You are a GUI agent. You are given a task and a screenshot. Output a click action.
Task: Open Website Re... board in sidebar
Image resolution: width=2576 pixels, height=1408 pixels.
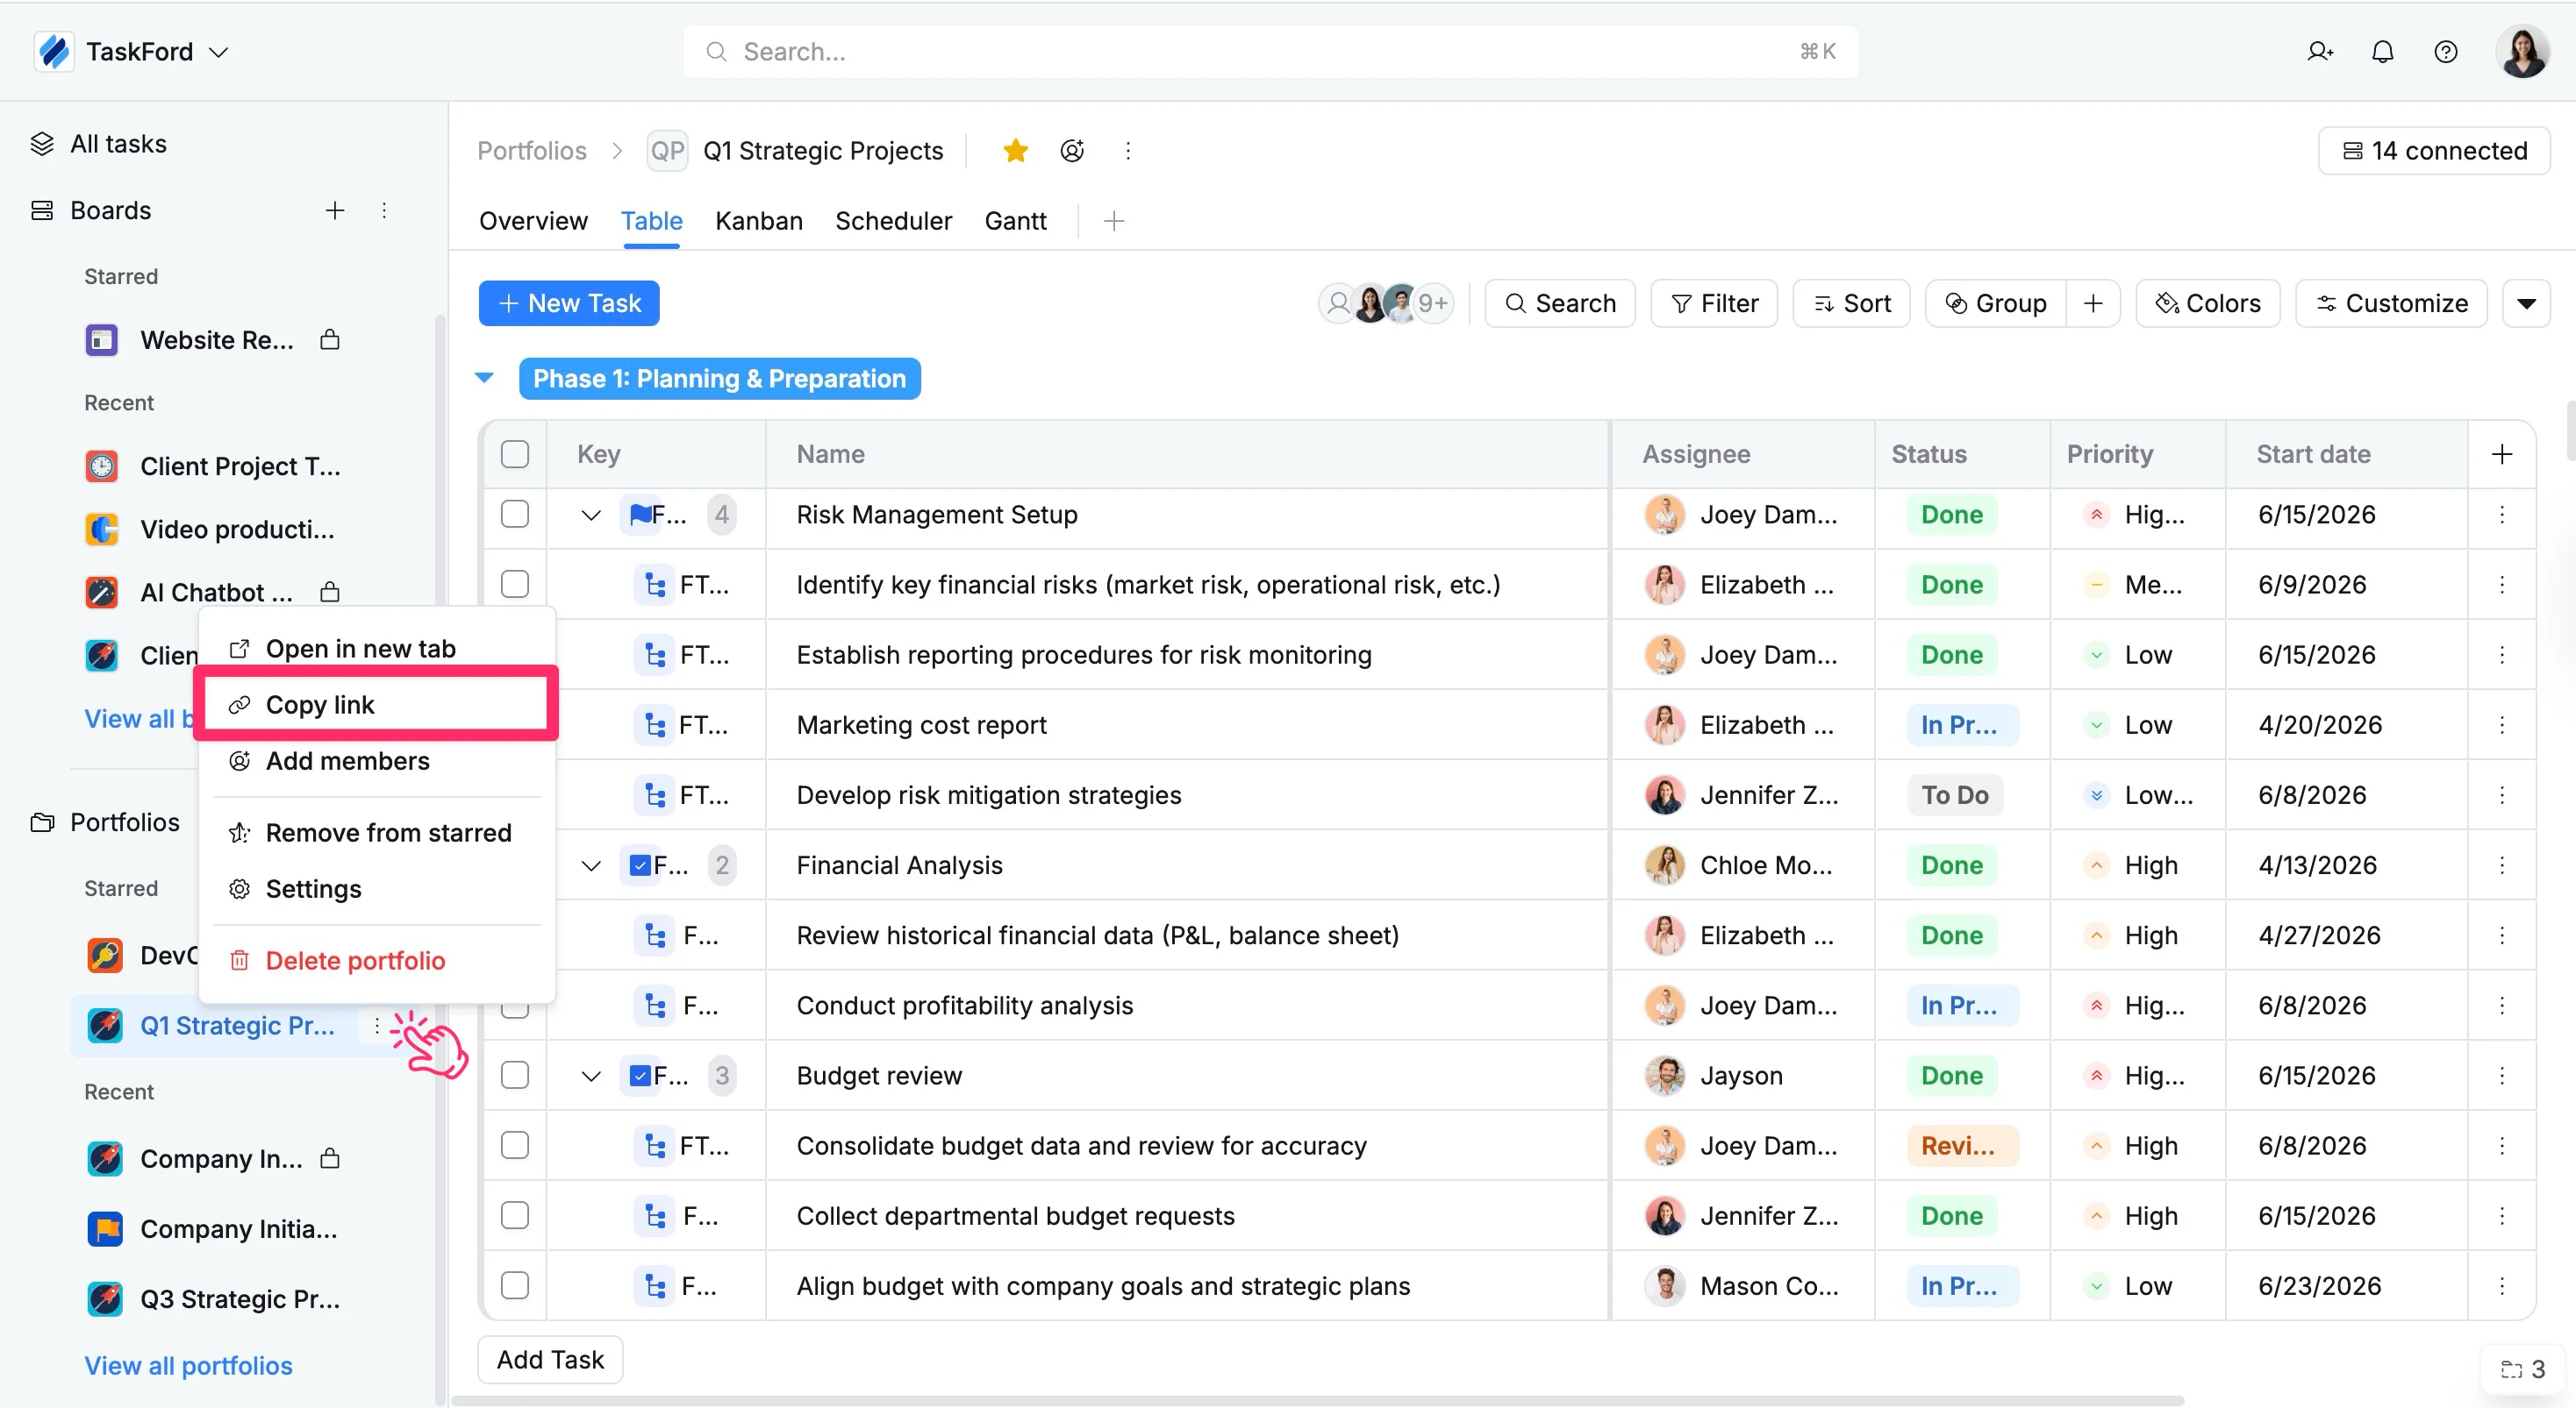216,341
